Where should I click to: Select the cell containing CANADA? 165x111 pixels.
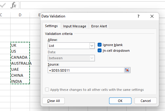click(x=20, y=57)
